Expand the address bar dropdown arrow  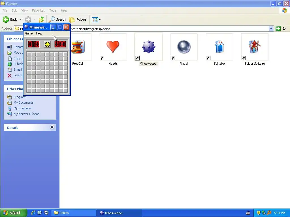(271, 29)
